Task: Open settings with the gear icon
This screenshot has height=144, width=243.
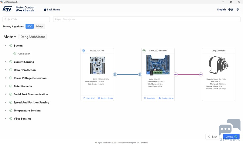Action: [x=238, y=9]
